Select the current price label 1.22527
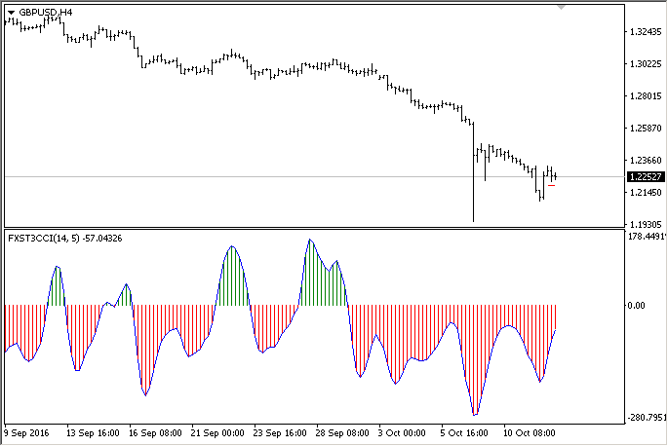 pos(646,176)
